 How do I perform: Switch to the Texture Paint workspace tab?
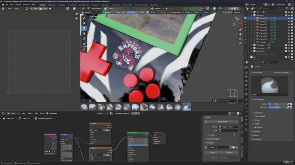point(84,5)
